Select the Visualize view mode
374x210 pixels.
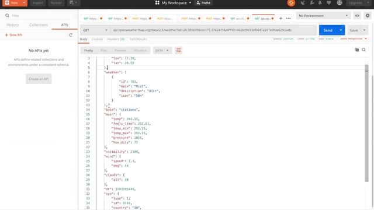[140, 51]
